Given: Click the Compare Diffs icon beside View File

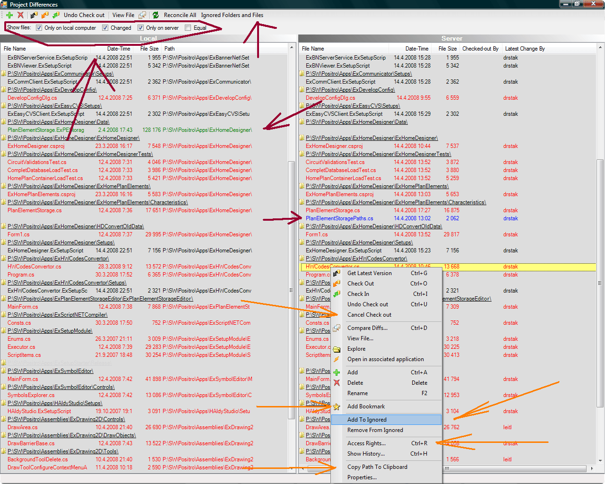Looking at the screenshot, I should 142,15.
